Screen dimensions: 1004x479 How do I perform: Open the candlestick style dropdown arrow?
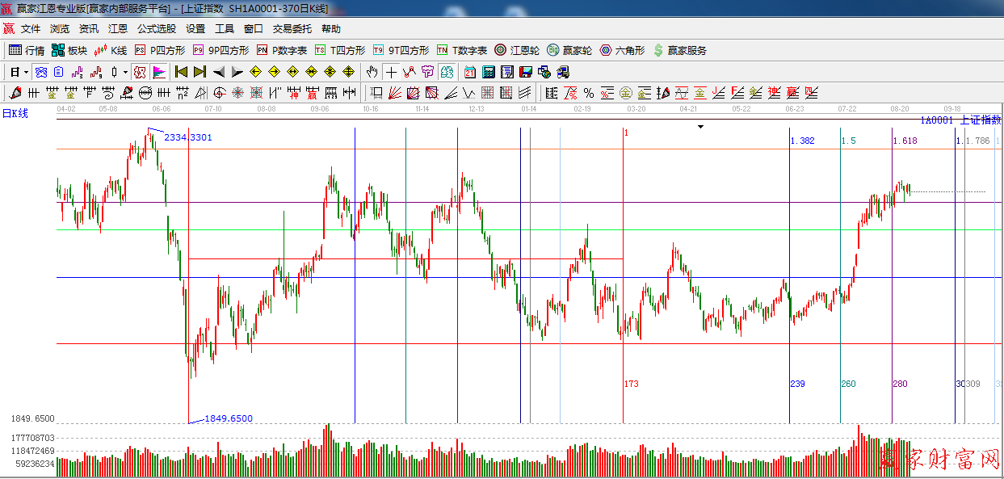pyautogui.click(x=125, y=72)
